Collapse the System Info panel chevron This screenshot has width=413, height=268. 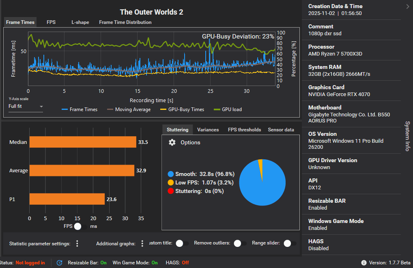(408, 6)
